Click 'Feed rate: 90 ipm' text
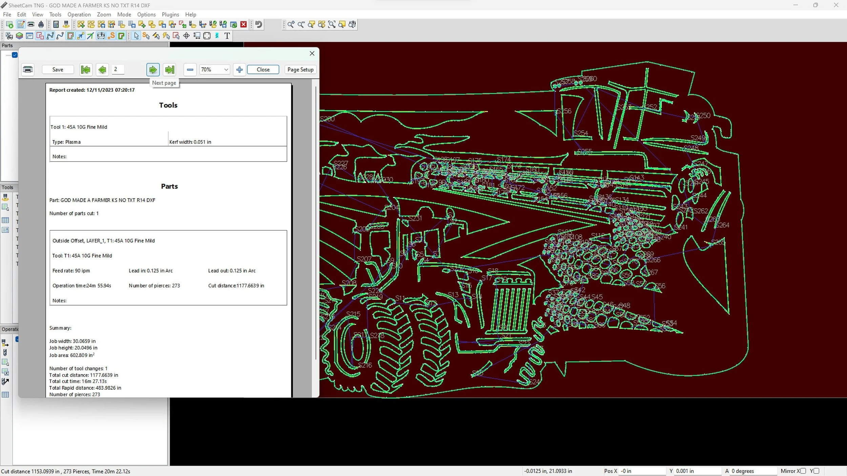Viewport: 847px width, 476px height. click(x=71, y=271)
